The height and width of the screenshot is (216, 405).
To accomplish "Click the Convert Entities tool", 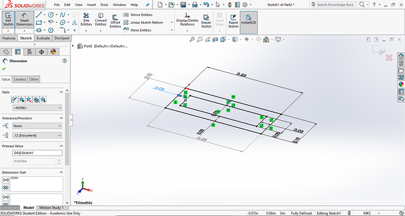I will [x=101, y=20].
